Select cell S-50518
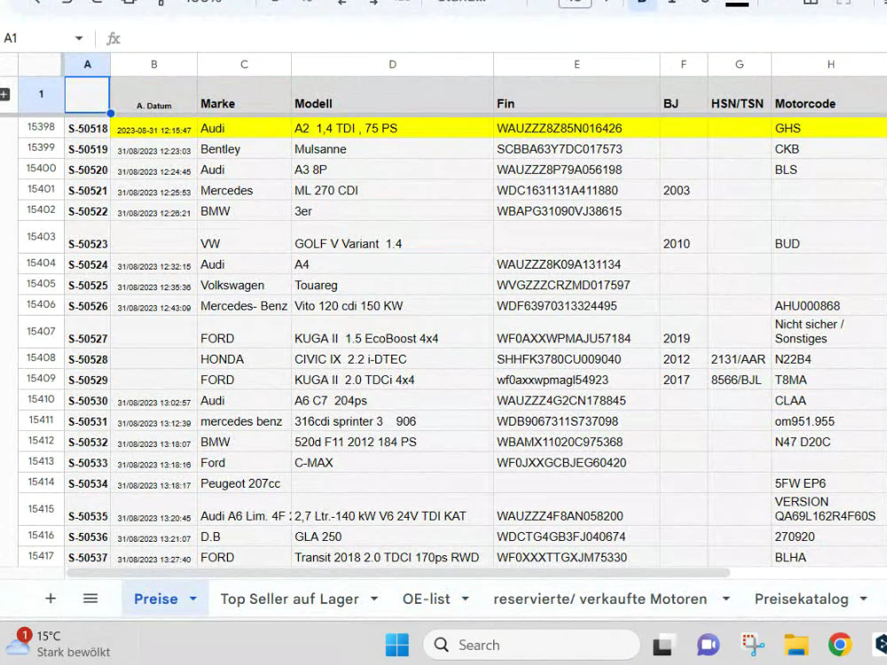This screenshot has height=665, width=887. tap(87, 129)
